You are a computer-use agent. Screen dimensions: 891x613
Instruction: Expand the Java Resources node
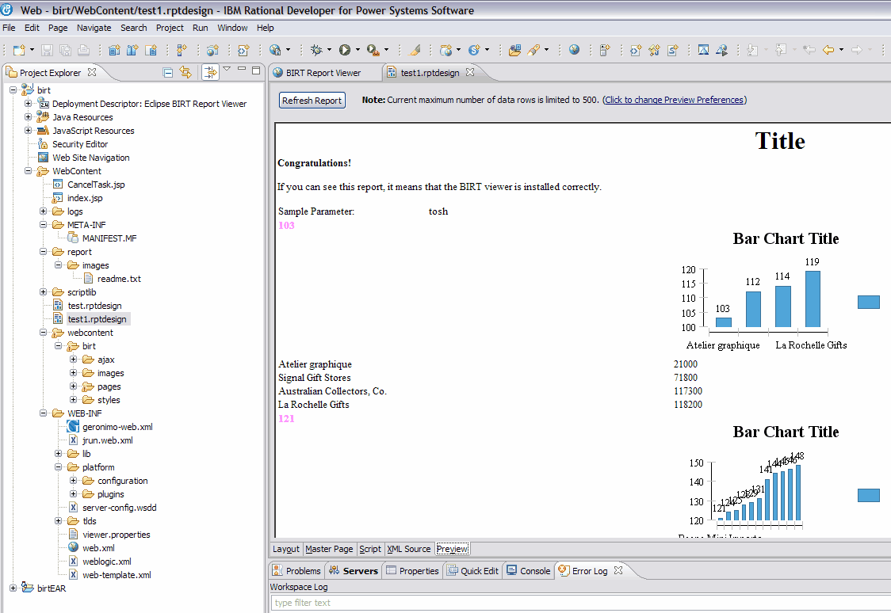point(28,117)
